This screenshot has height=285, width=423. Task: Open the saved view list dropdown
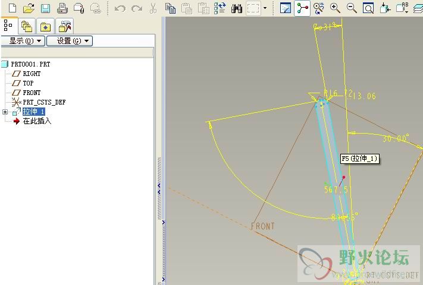[402, 8]
